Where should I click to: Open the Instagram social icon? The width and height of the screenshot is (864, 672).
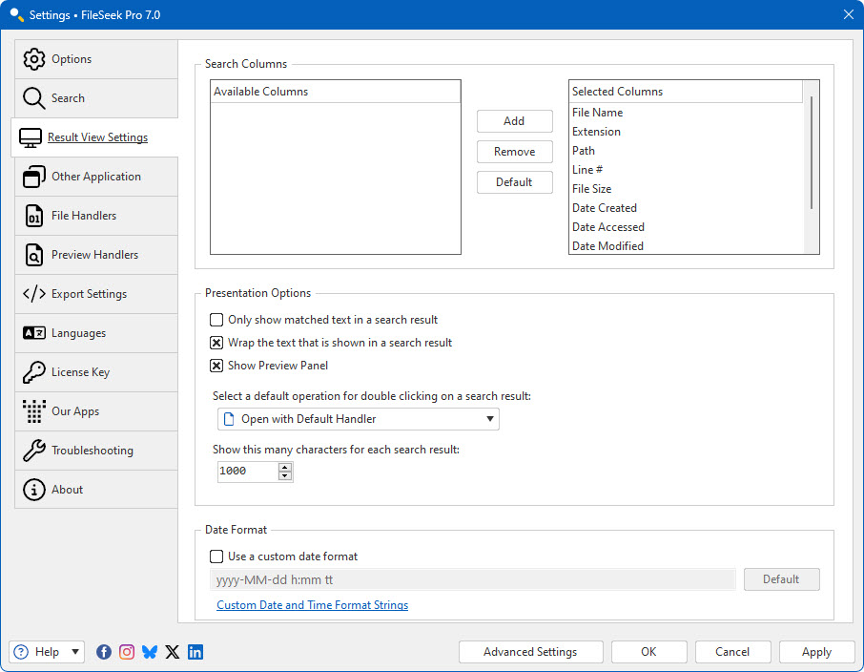coord(127,652)
